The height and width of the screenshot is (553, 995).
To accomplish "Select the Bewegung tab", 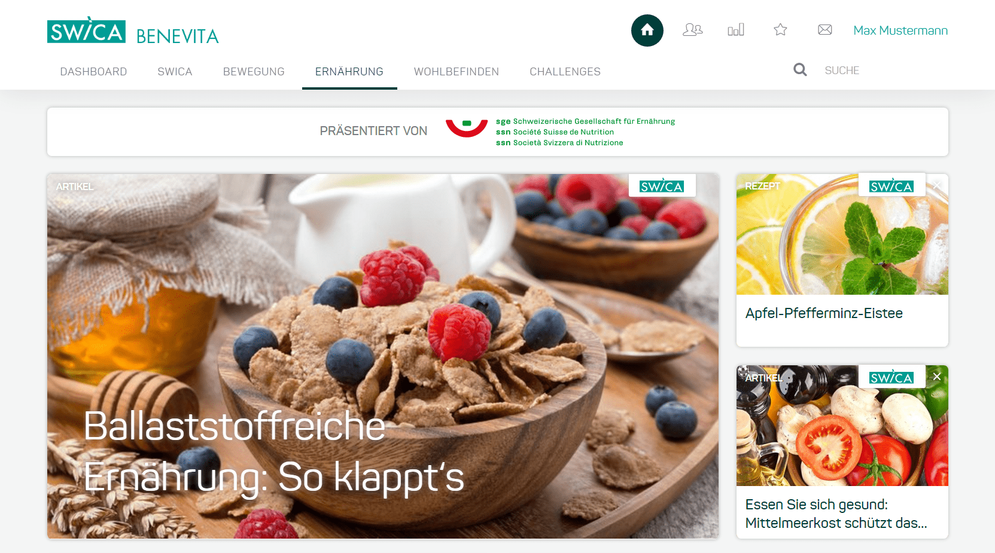I will 254,72.
